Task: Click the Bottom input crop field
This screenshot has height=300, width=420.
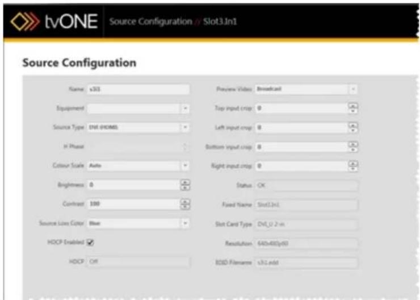Action: tap(301, 147)
